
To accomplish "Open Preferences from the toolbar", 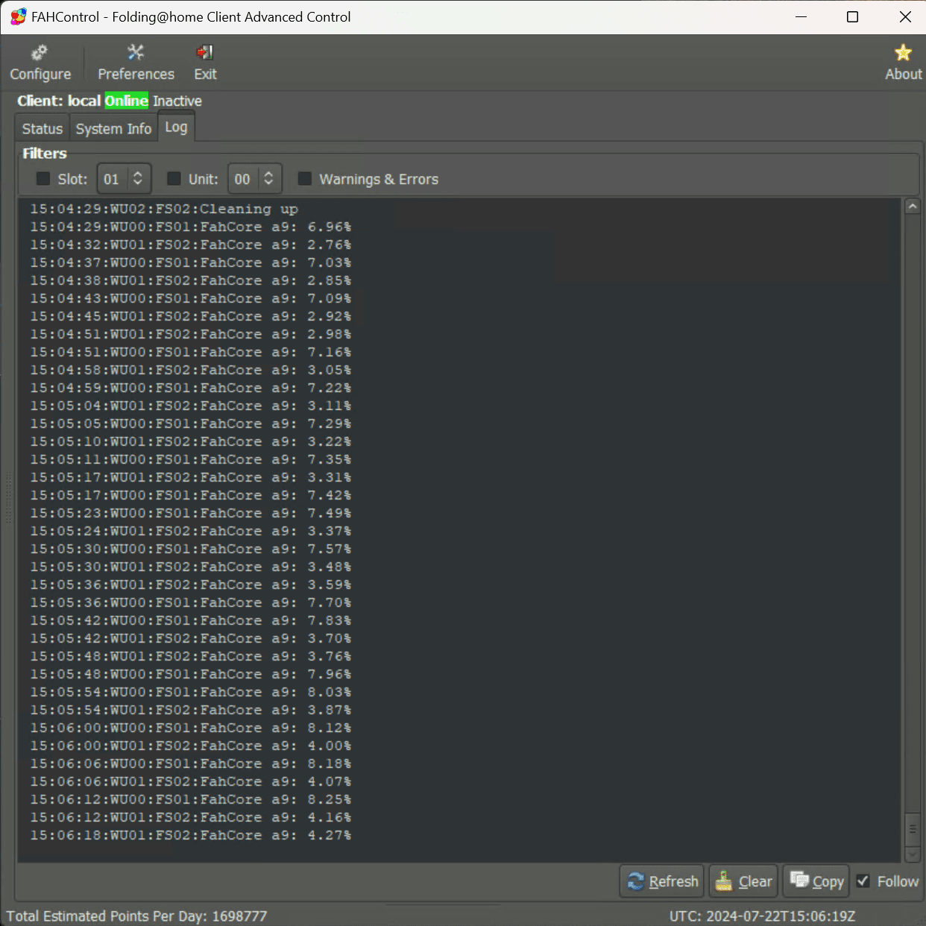I will click(x=136, y=63).
